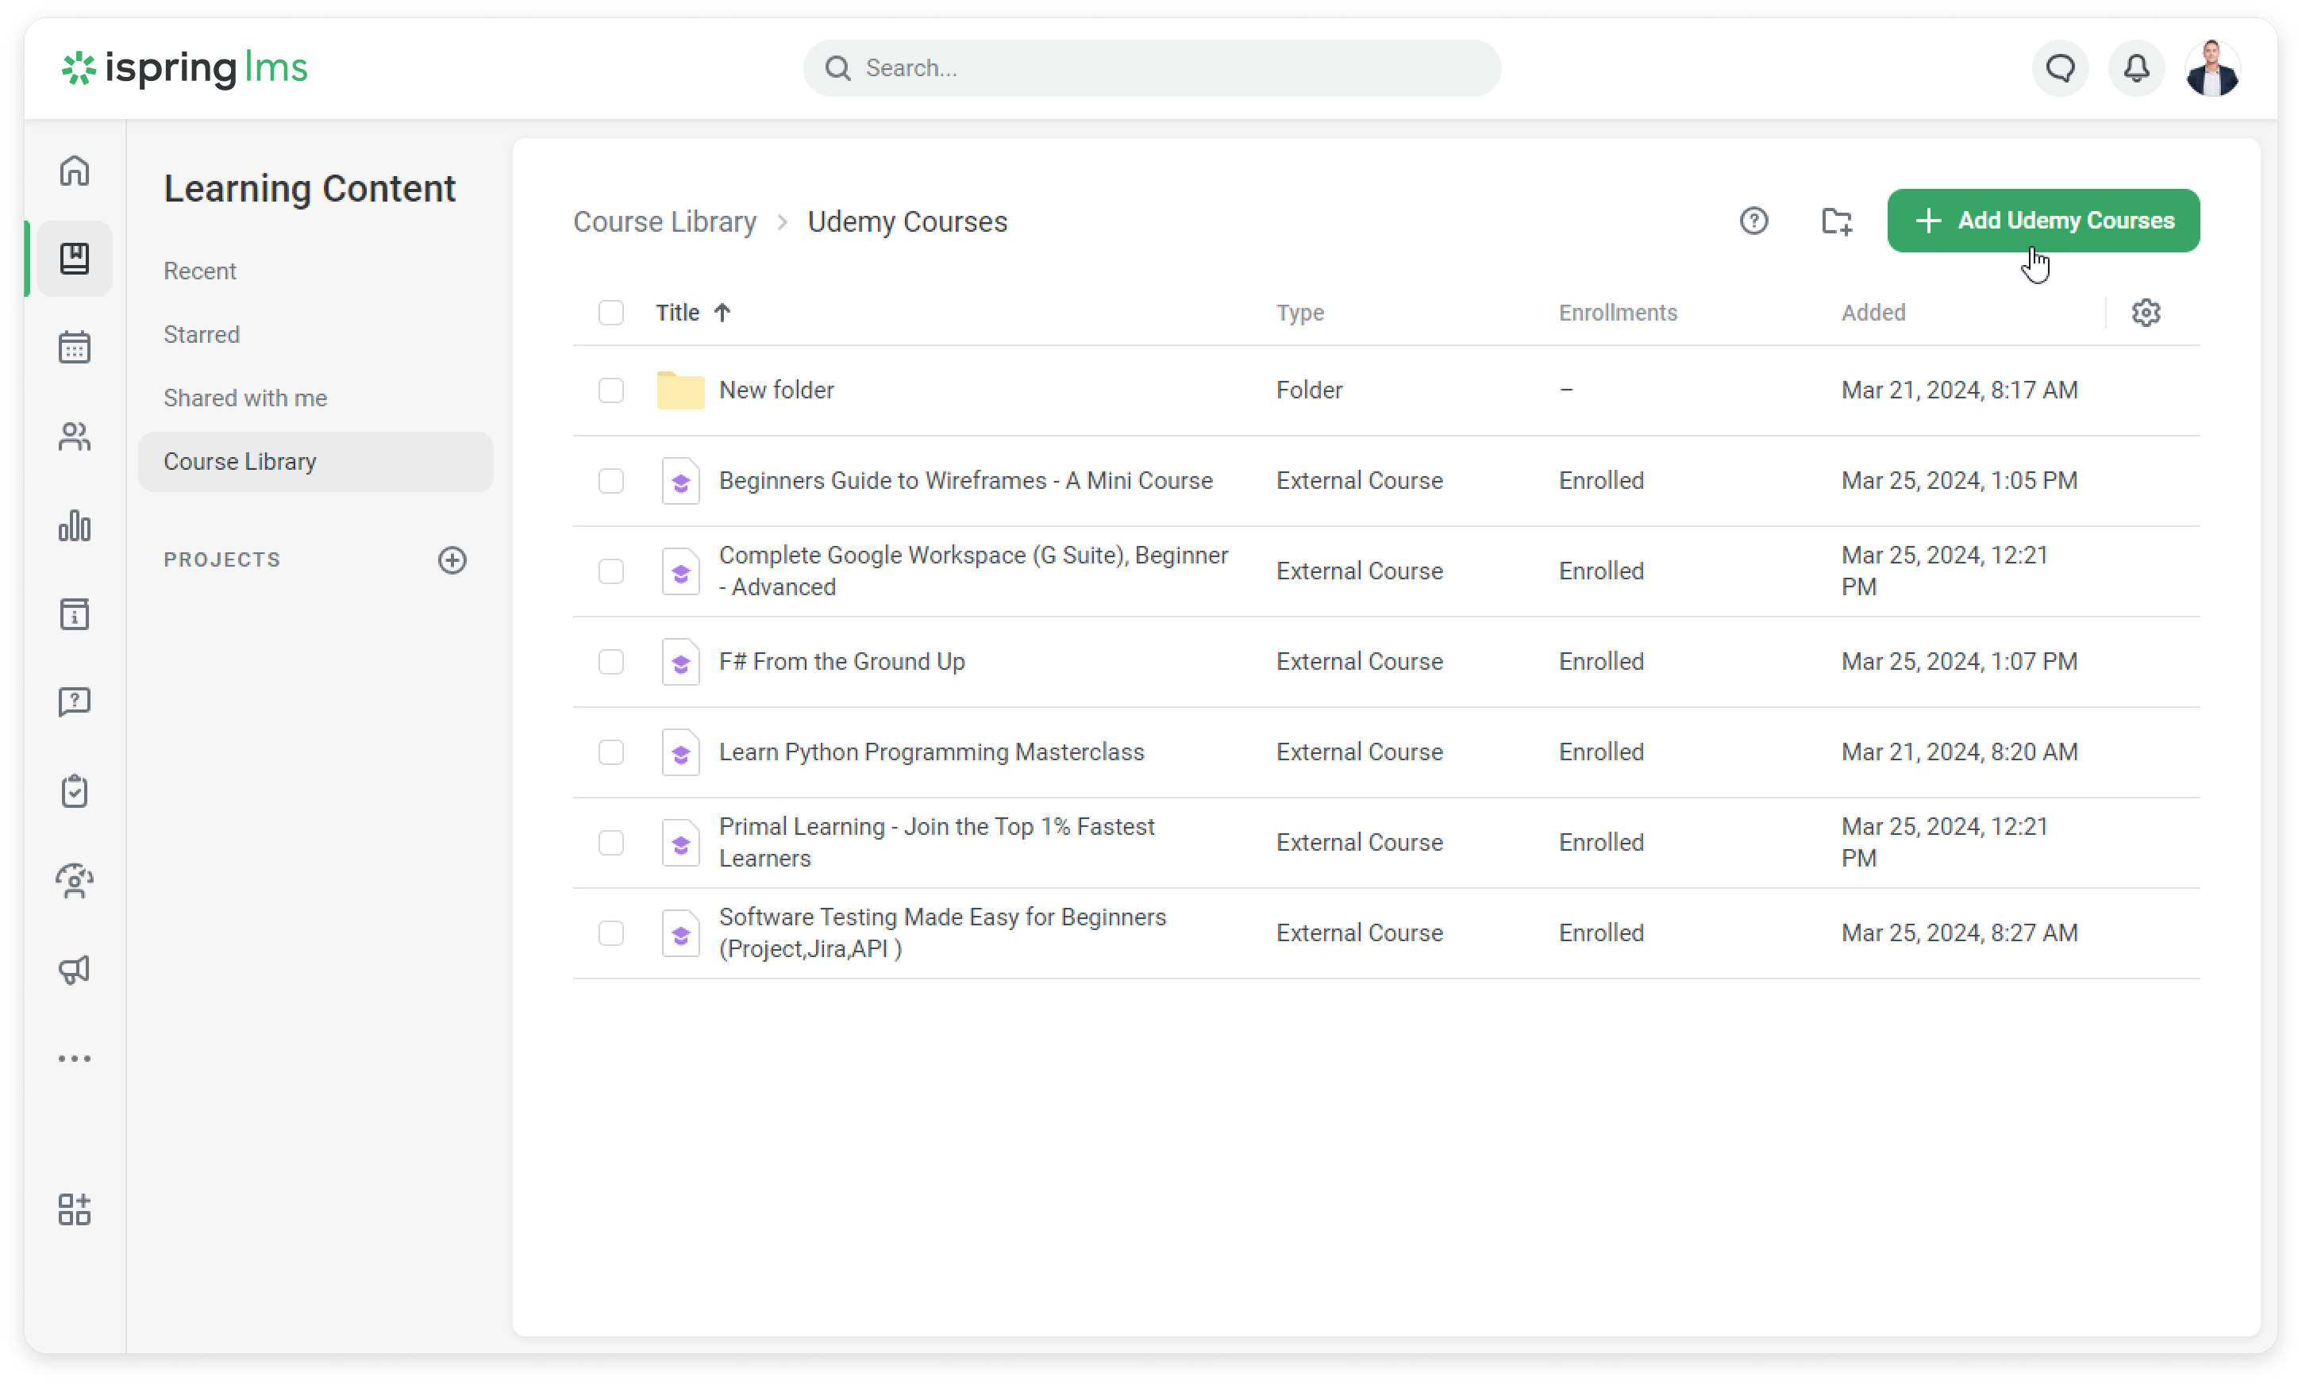Sort by Title column arrow
2302x1384 pixels.
pos(722,313)
